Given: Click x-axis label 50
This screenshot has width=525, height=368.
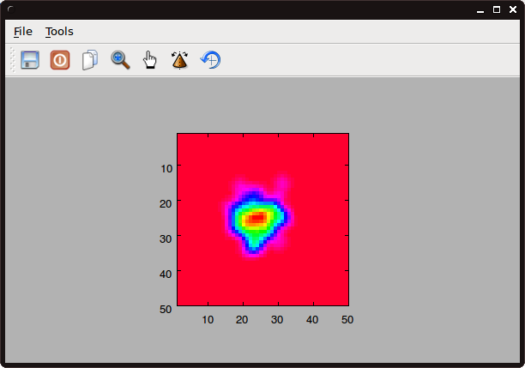Looking at the screenshot, I should coord(347,320).
